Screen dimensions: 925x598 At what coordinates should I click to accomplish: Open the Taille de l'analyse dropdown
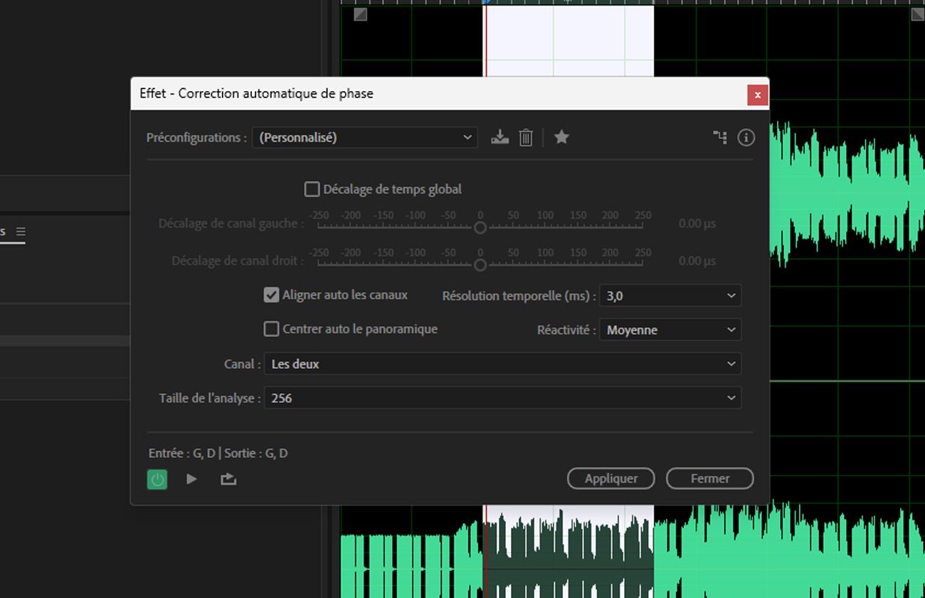502,397
